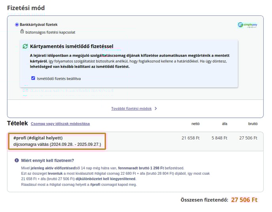Click the padlock secure connection icon
The height and width of the screenshot is (212, 272).
(x=22, y=31)
